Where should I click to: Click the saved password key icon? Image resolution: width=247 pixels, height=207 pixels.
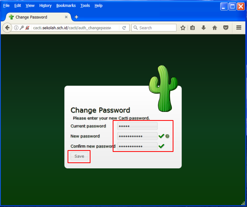click(22, 28)
